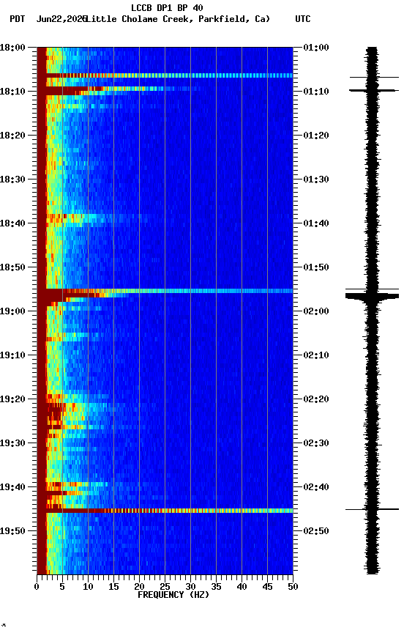Viewport: 404px width, 633px height.
Task: Click the '19:20' PDT time label
Action: click(x=12, y=400)
